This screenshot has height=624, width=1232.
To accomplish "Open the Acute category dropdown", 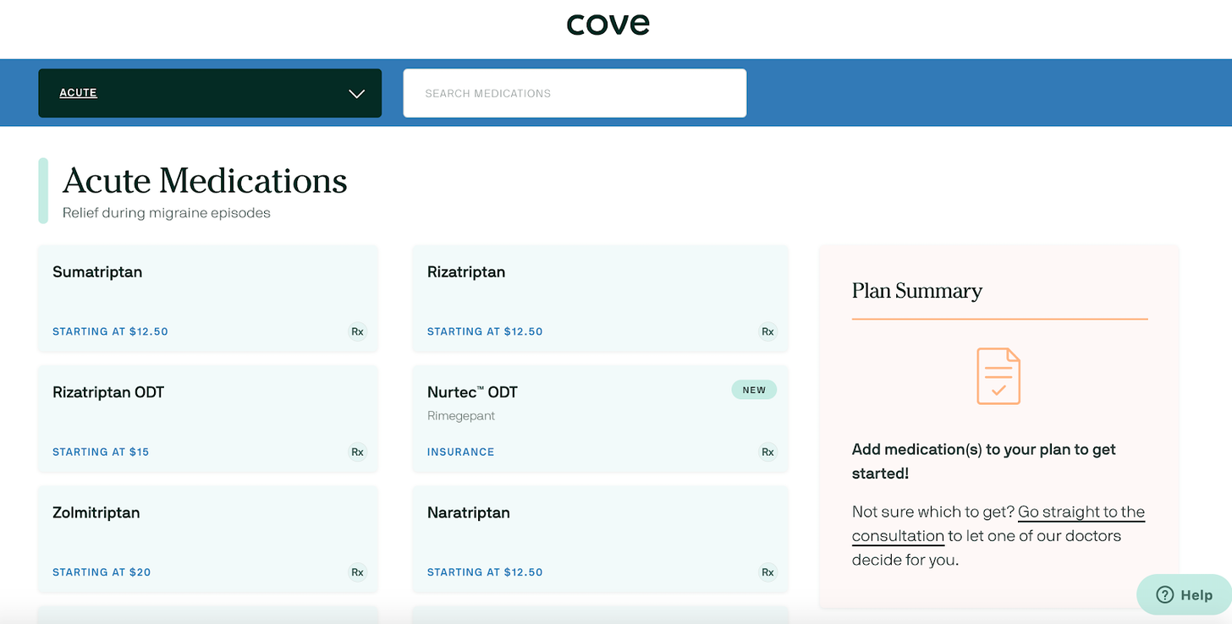I will (210, 93).
